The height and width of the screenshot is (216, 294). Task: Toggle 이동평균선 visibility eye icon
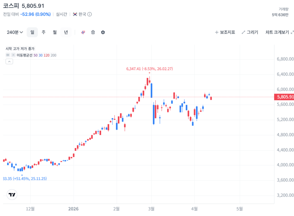(8, 55)
